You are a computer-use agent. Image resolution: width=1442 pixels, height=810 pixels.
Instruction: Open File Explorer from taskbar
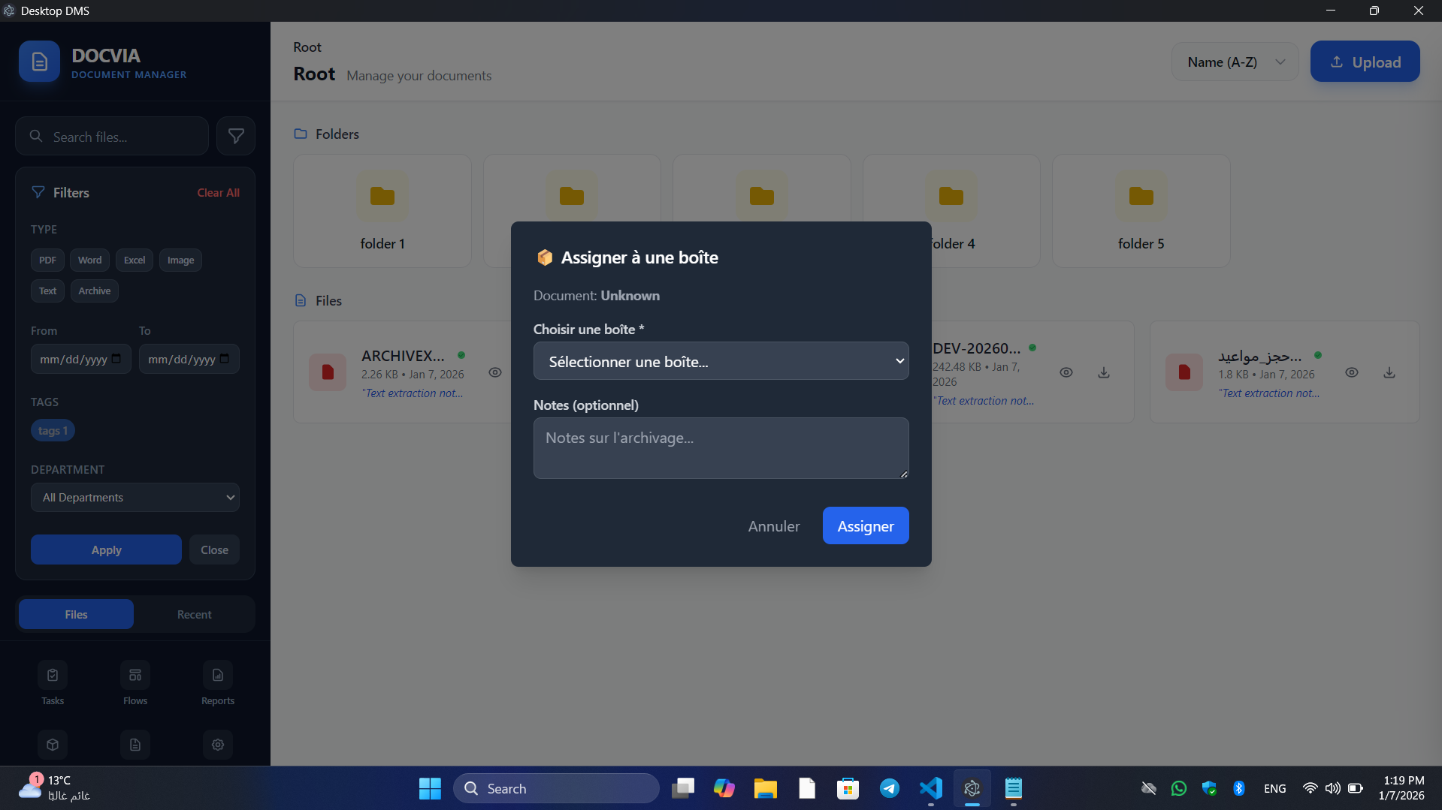click(x=765, y=788)
